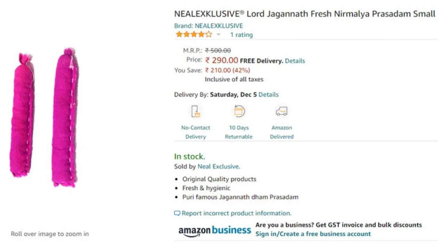Open FREE Delivery Details link
This screenshot has height=246, width=438.
tap(295, 61)
